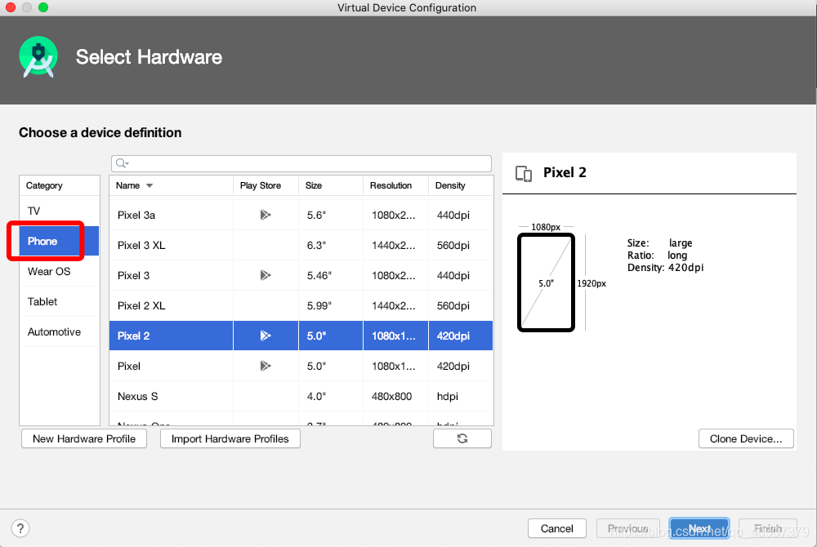Screen dimensions: 817x547
Task: Click the Android Studio logo in the header
Action: click(x=38, y=56)
